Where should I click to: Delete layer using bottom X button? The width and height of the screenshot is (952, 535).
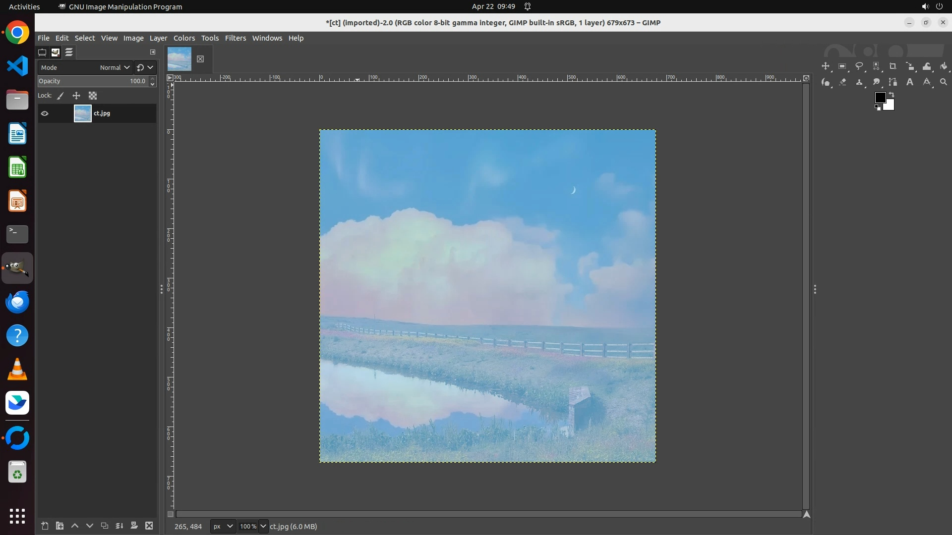[149, 526]
